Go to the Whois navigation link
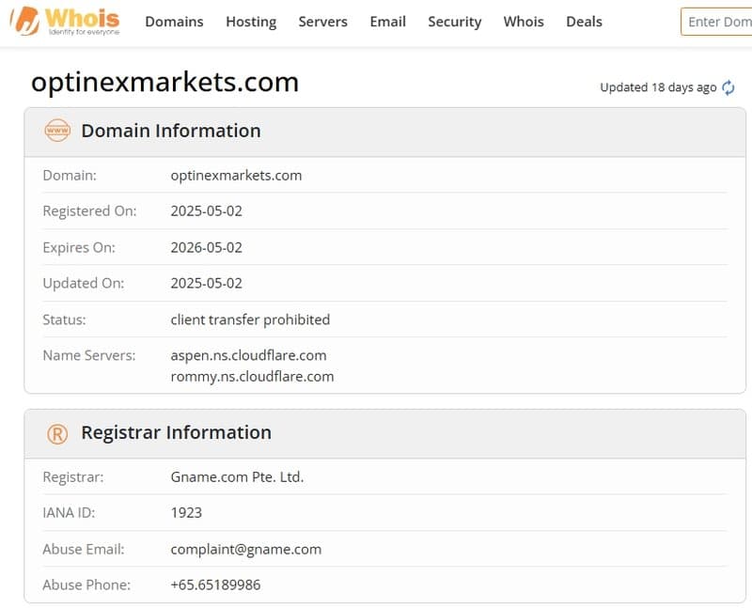Viewport: 752px width, 608px height. coord(524,22)
